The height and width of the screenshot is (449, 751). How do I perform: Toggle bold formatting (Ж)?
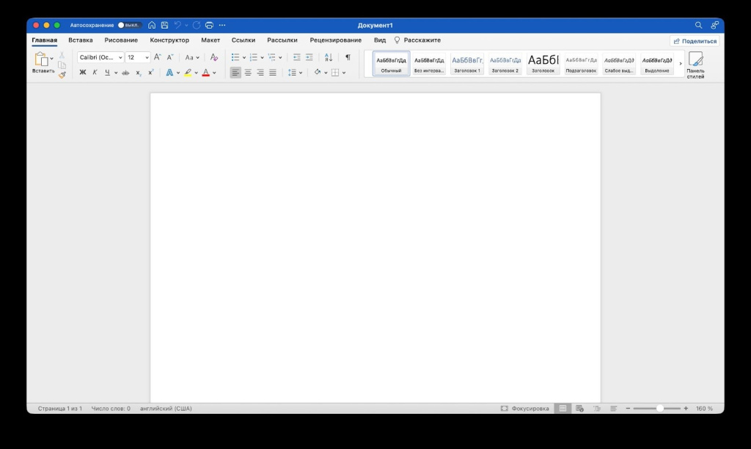83,73
